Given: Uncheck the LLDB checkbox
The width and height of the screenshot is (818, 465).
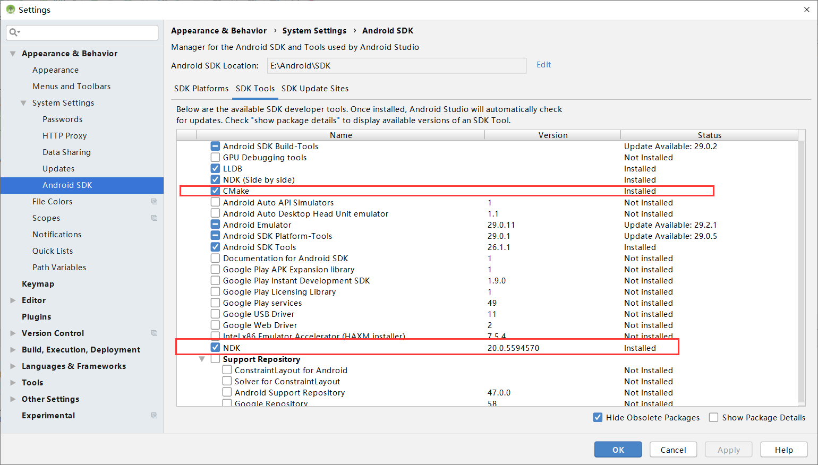Looking at the screenshot, I should pyautogui.click(x=215, y=168).
